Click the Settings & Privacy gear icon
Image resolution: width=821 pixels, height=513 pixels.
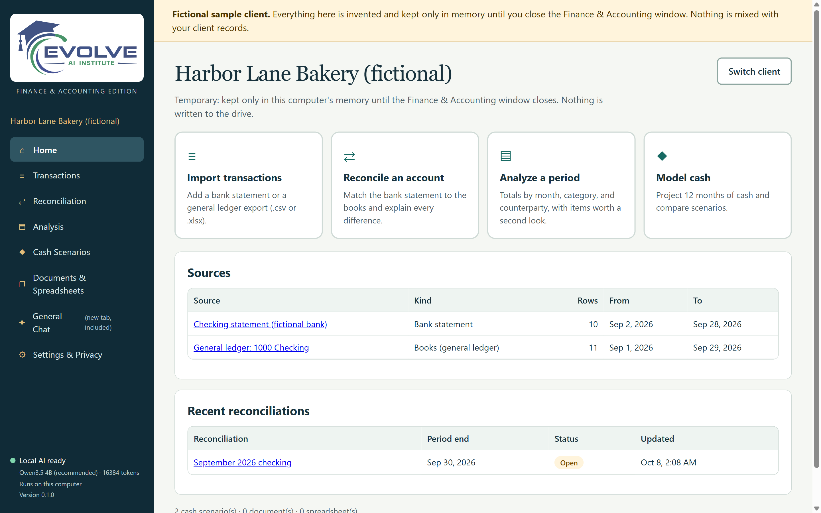coord(22,355)
